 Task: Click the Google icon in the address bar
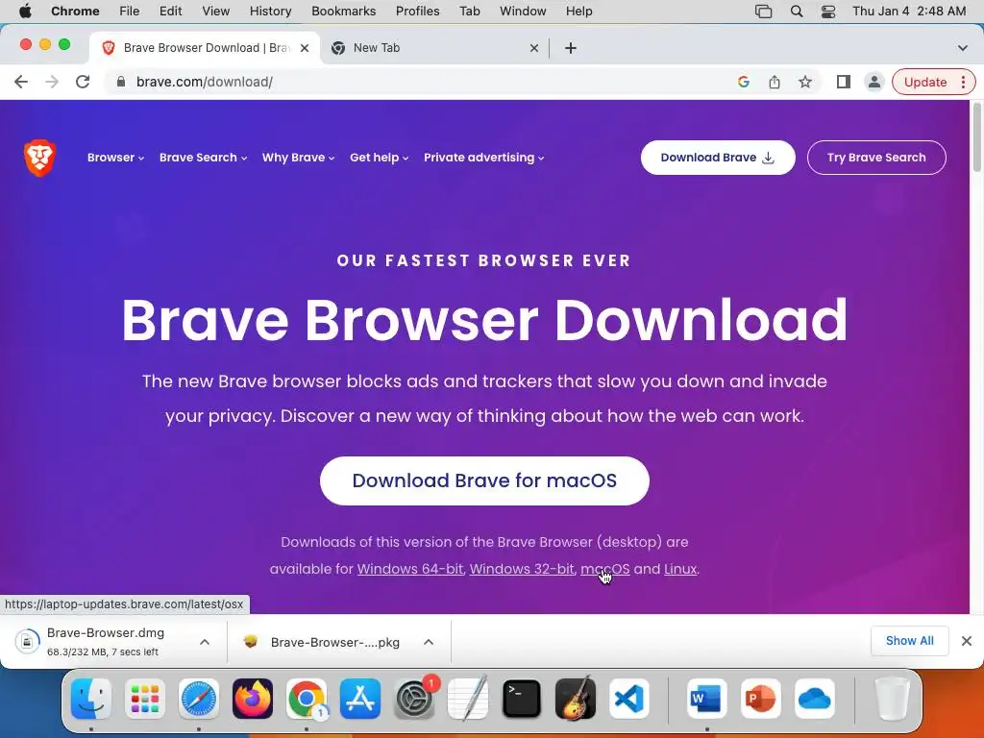pos(744,82)
